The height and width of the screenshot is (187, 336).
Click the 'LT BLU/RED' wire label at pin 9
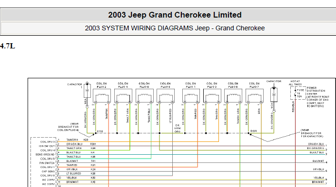click(x=74, y=174)
